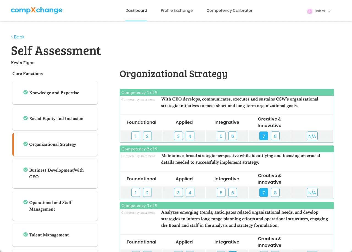
Task: Open the Competency Calibrator tab
Action: [229, 10]
